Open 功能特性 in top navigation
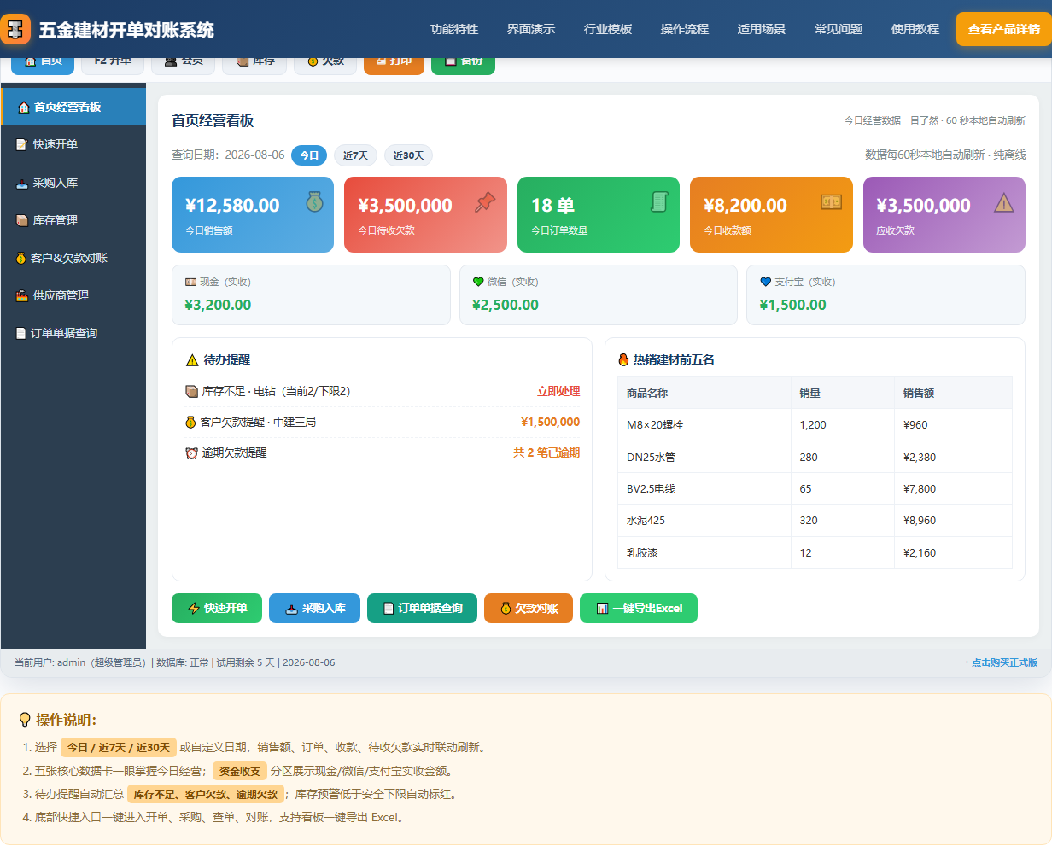The image size is (1052, 846). 454,29
